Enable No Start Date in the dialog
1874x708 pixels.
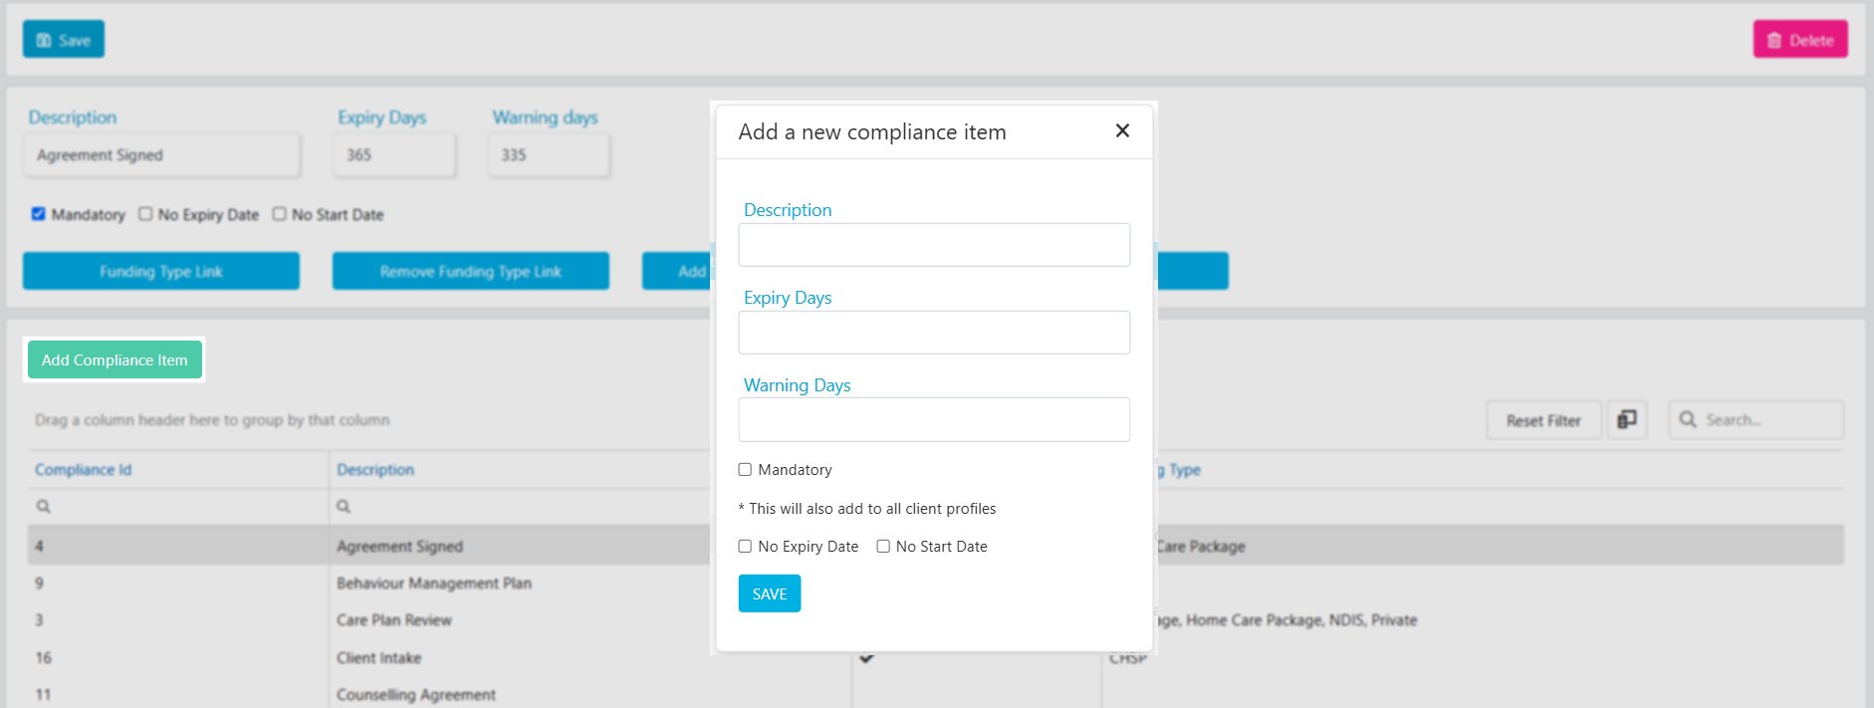[883, 546]
